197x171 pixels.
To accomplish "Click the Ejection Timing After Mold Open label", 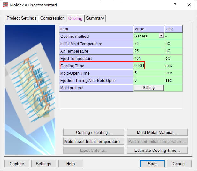I will tap(96, 80).
